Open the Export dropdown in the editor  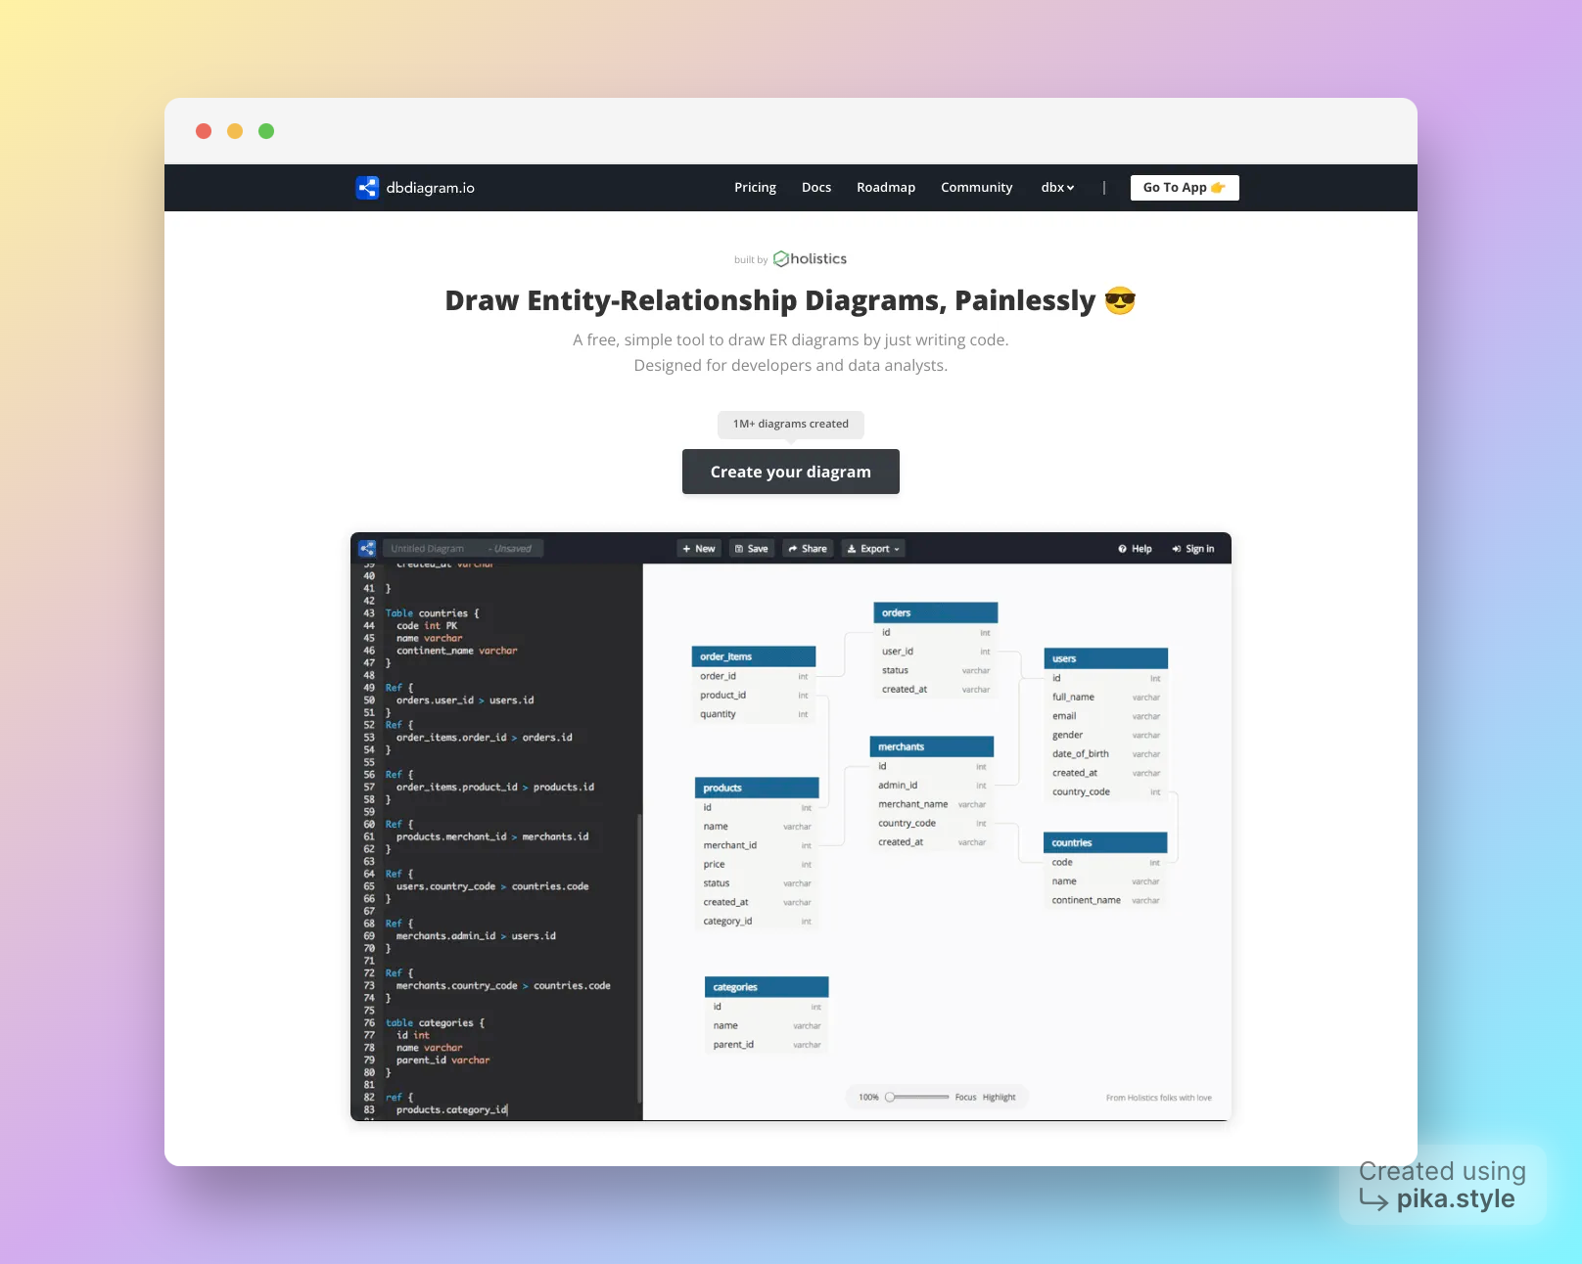coord(873,549)
